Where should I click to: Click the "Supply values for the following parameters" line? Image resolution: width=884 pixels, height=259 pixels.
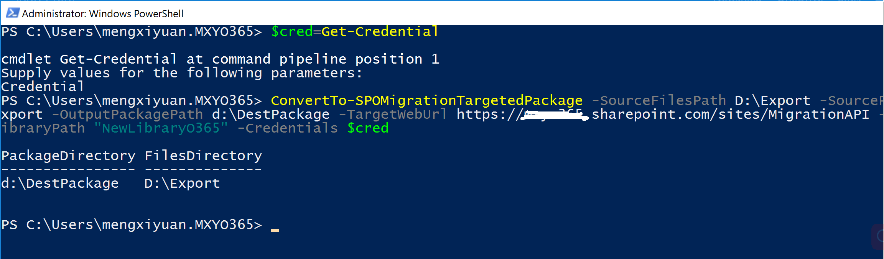coord(182,73)
